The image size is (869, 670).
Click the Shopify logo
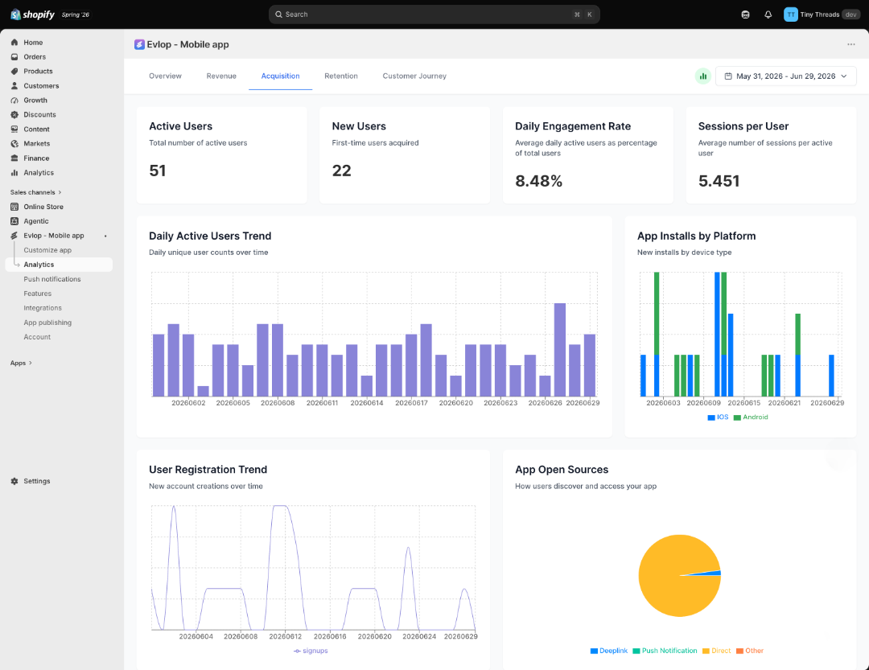(33, 14)
